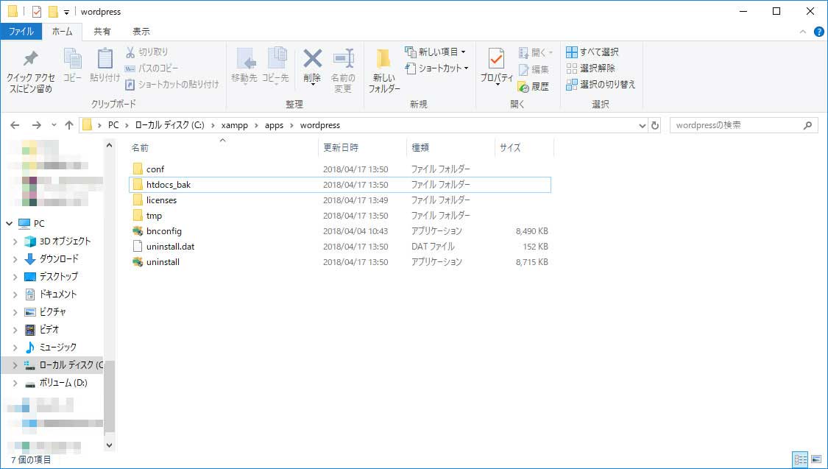Screen dimensions: 828x469
Task: Switch to the View (表示) ribbon tab
Action: click(141, 32)
